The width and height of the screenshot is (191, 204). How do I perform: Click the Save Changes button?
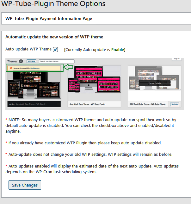[x=25, y=185]
